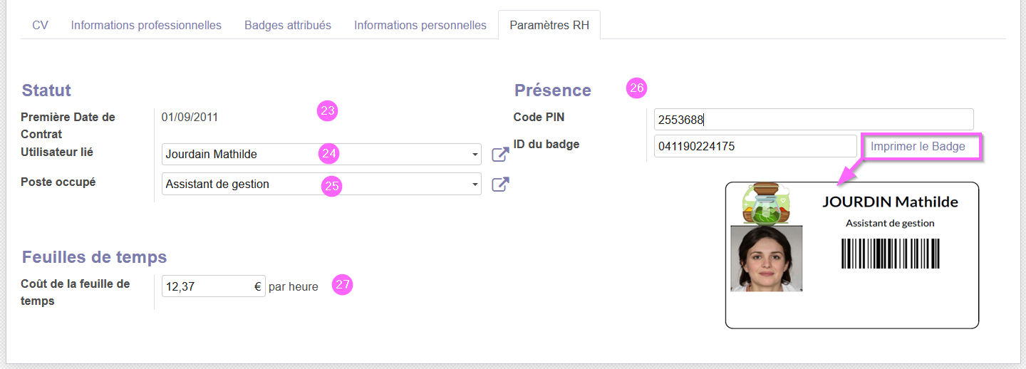Select the Assistant de gestion job field
Image resolution: width=1026 pixels, height=369 pixels.
[321, 184]
